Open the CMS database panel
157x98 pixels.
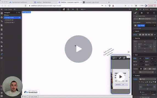click(x=2, y=30)
